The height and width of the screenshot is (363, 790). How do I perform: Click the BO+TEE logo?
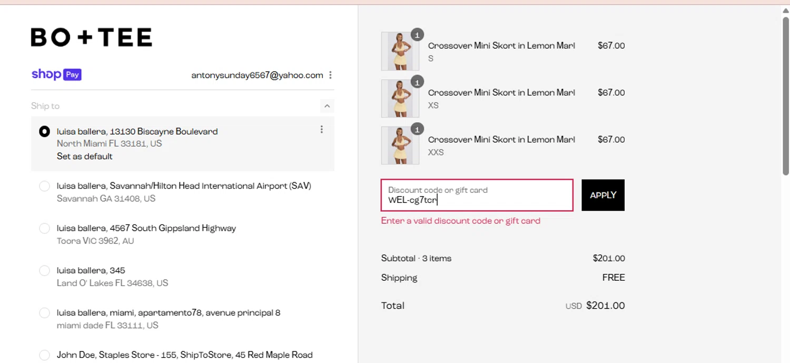click(92, 37)
